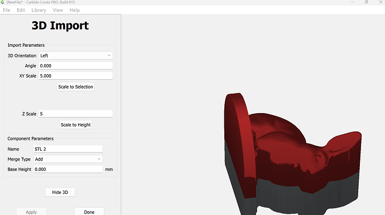The height and width of the screenshot is (215, 385).
Task: Click the XY Scale input field
Action: click(x=76, y=76)
